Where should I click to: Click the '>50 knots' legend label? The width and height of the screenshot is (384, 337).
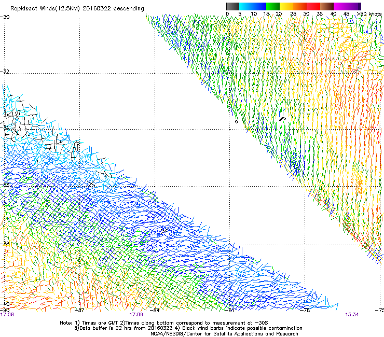[369, 14]
